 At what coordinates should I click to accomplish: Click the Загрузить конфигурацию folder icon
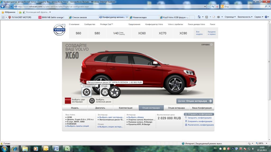click(x=186, y=118)
